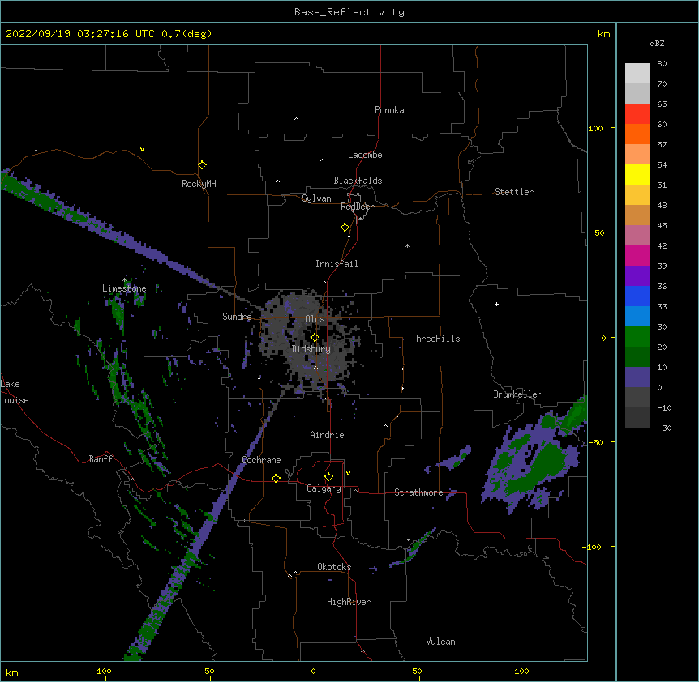Click the Sundre town label
Viewport: 699px width, 682px height.
(237, 317)
